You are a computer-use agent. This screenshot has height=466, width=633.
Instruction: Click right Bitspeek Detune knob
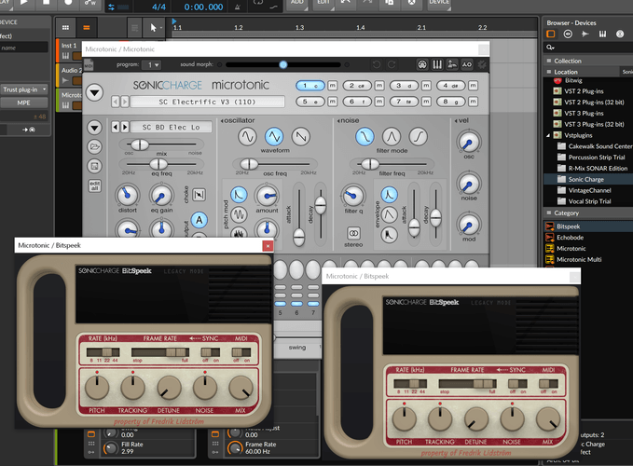[476, 419]
